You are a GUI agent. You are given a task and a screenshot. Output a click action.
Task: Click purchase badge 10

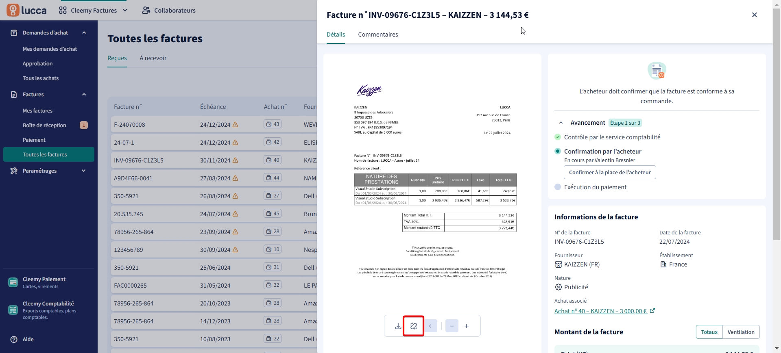(x=273, y=249)
